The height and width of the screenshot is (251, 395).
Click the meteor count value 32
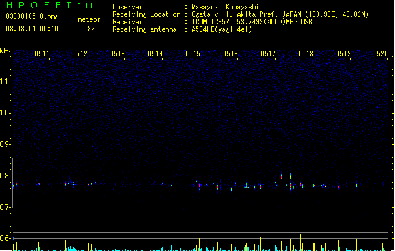click(91, 29)
